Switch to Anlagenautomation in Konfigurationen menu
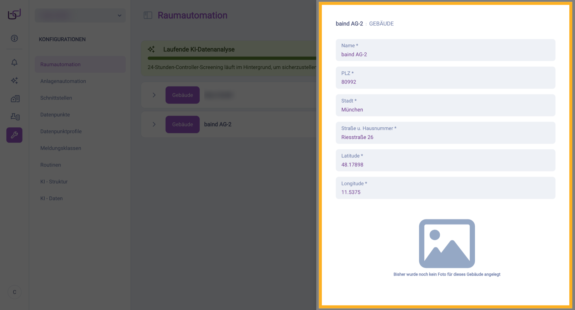575x310 pixels. (63, 81)
